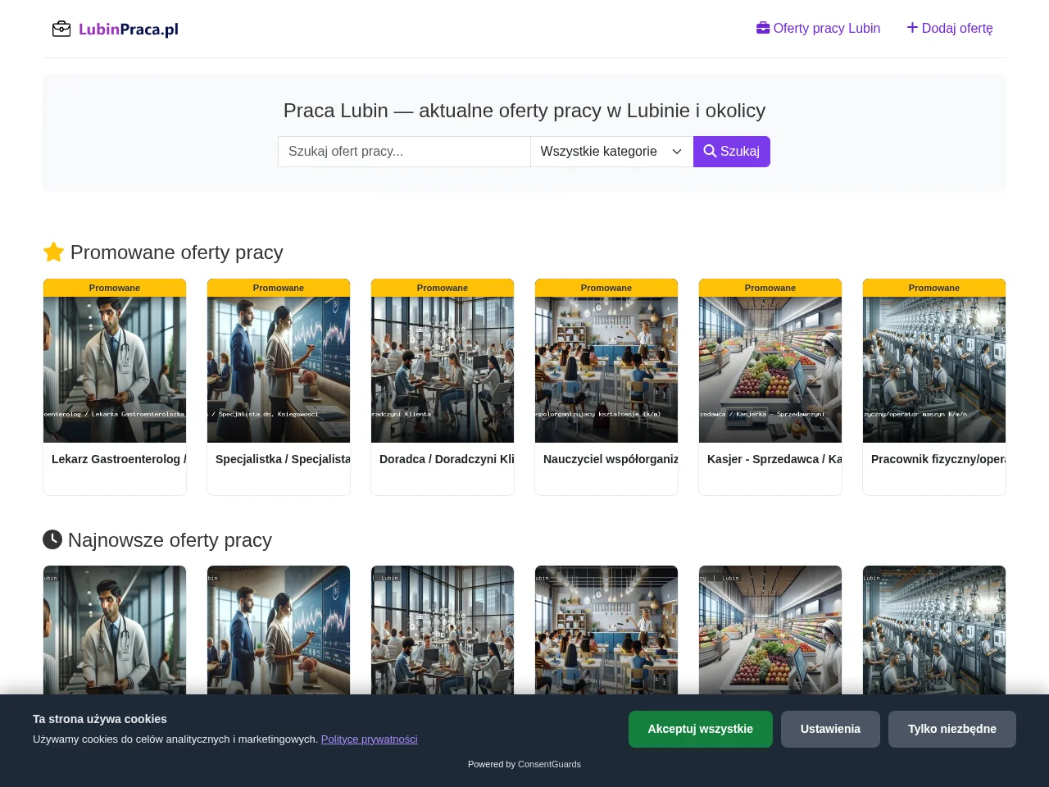
Task: Open the Dodaj ofertę menu link
Action: click(x=950, y=28)
